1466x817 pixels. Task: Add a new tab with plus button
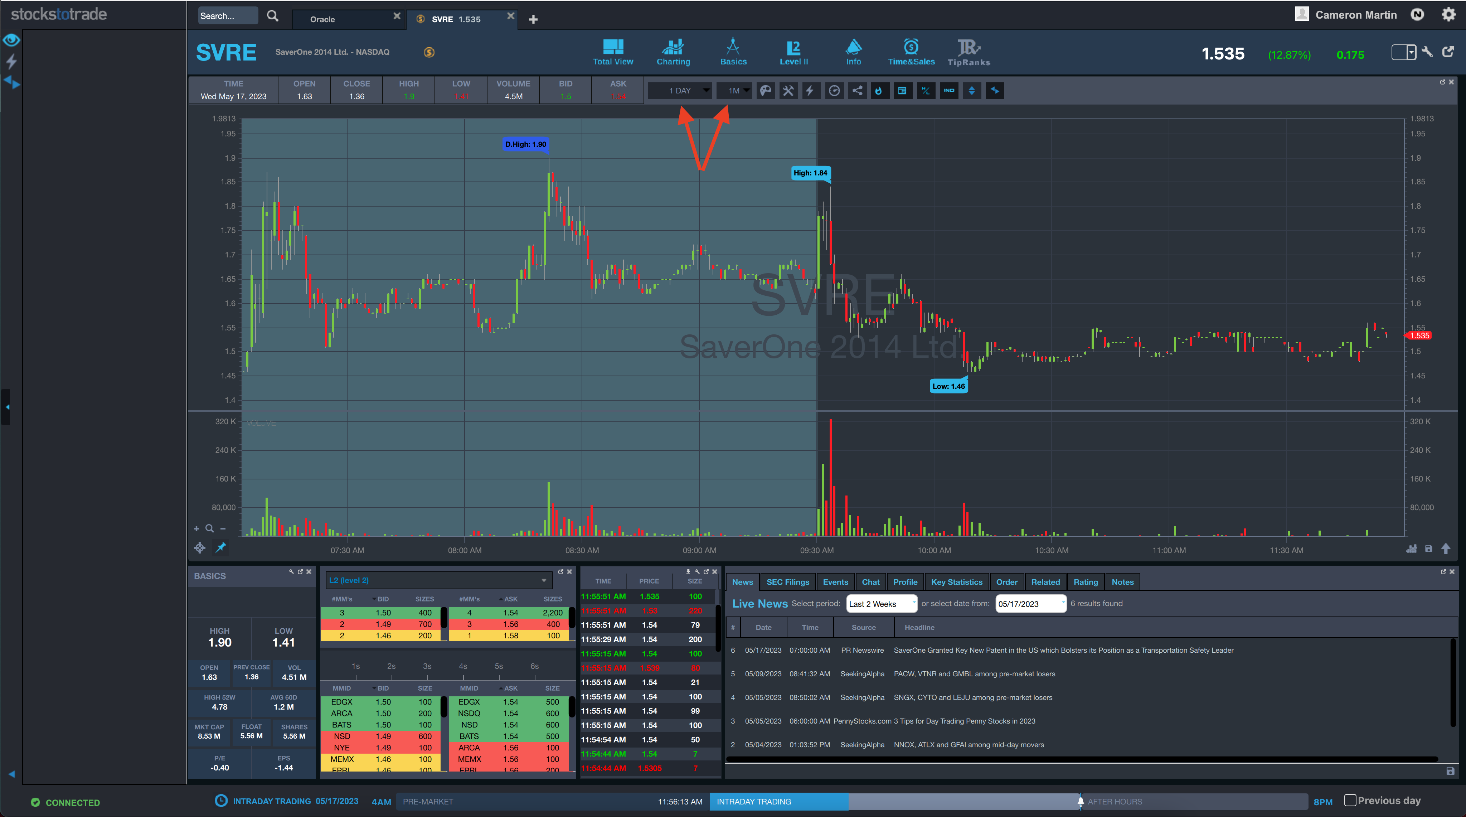pos(533,19)
